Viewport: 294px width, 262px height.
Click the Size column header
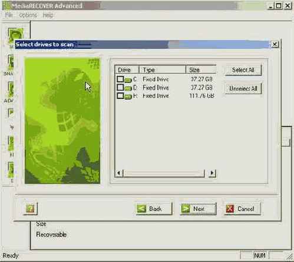(201, 69)
